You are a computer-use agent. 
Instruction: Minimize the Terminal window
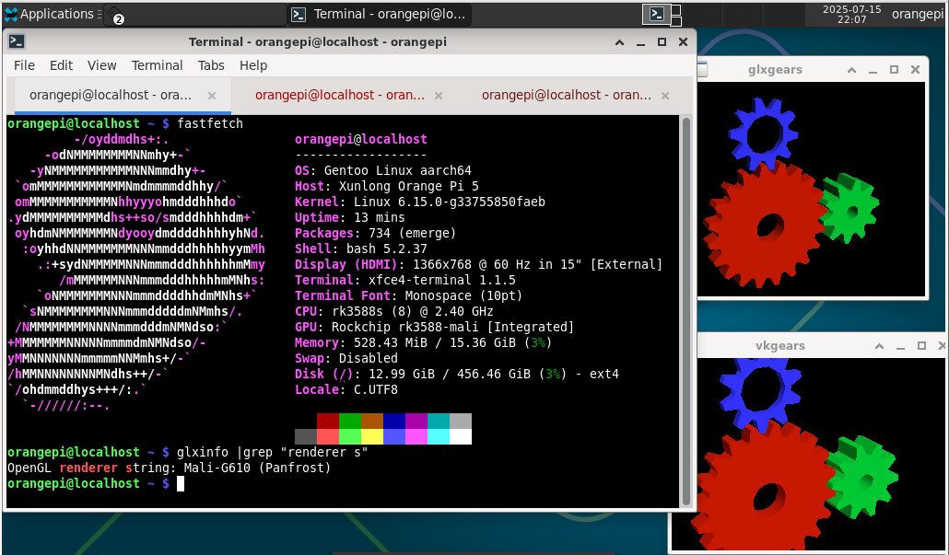tap(640, 42)
